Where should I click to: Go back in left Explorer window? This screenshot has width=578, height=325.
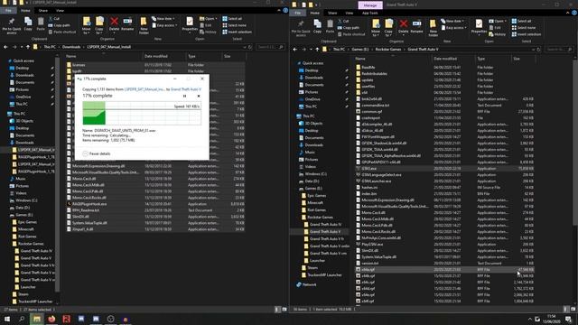pyautogui.click(x=6, y=47)
